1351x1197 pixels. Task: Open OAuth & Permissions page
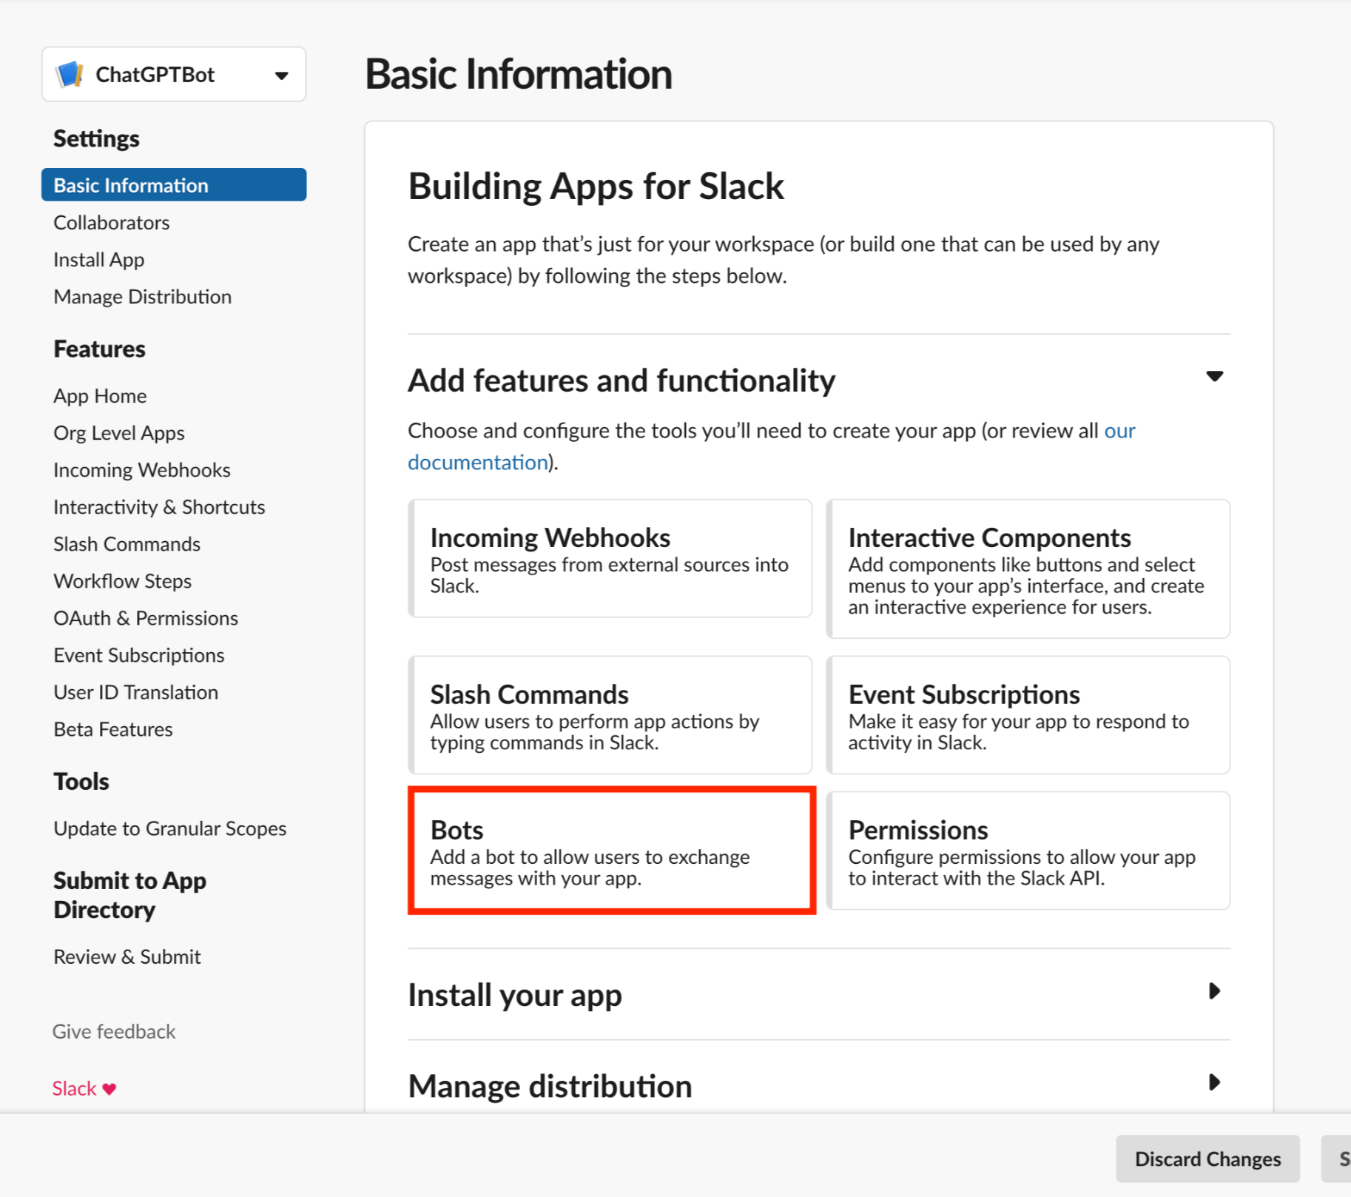(x=146, y=618)
